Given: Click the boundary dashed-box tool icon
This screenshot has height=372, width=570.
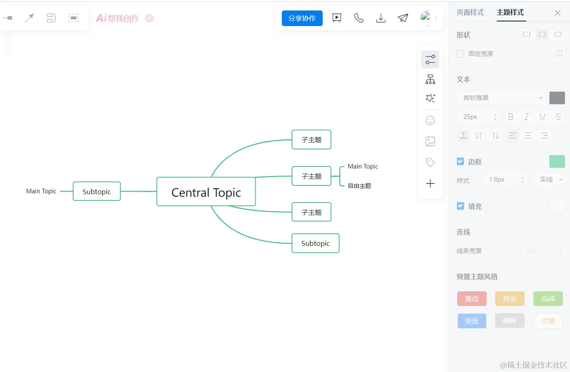Looking at the screenshot, I should click(x=74, y=18).
